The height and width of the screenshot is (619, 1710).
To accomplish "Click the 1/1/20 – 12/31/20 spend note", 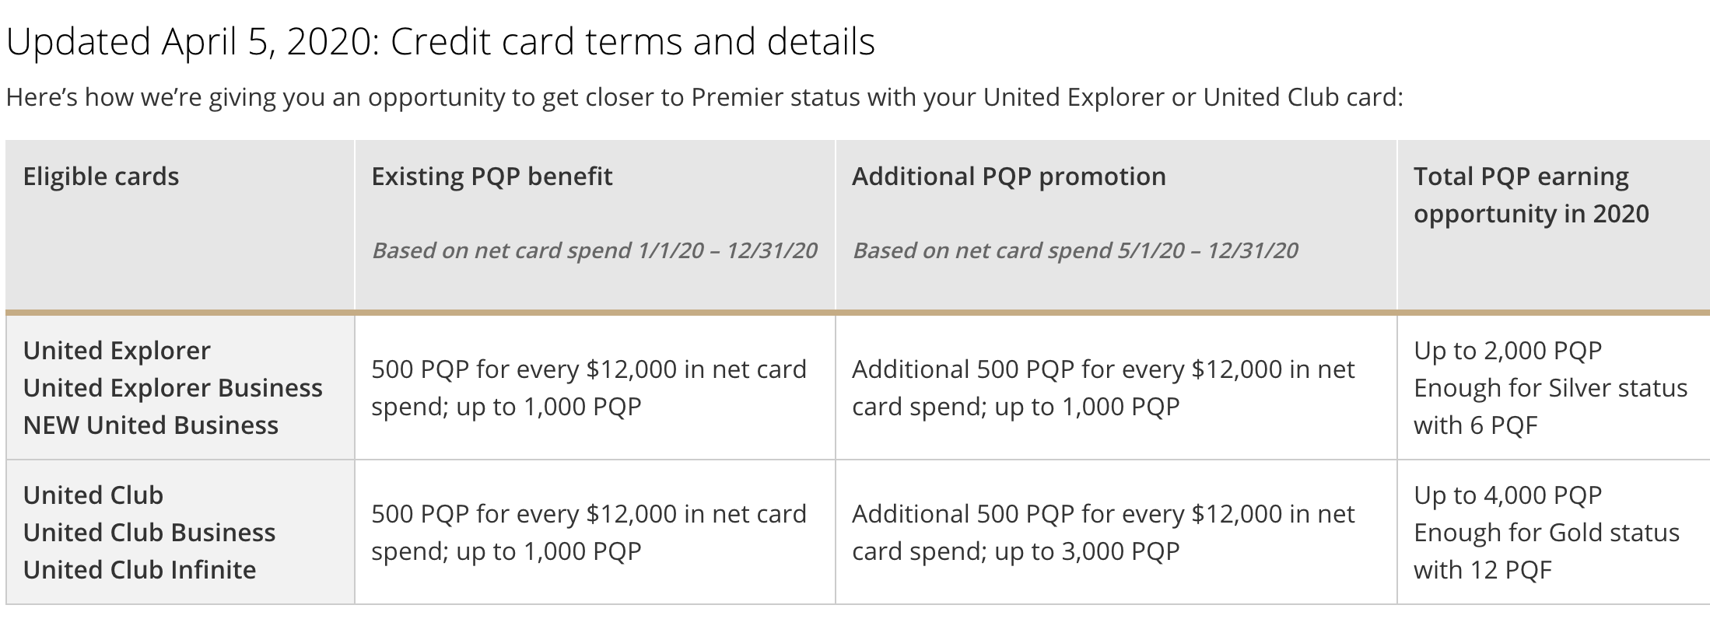I will coord(594,250).
